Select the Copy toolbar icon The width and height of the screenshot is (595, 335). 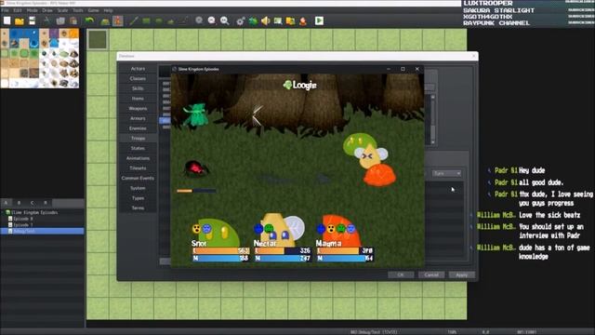[60, 20]
